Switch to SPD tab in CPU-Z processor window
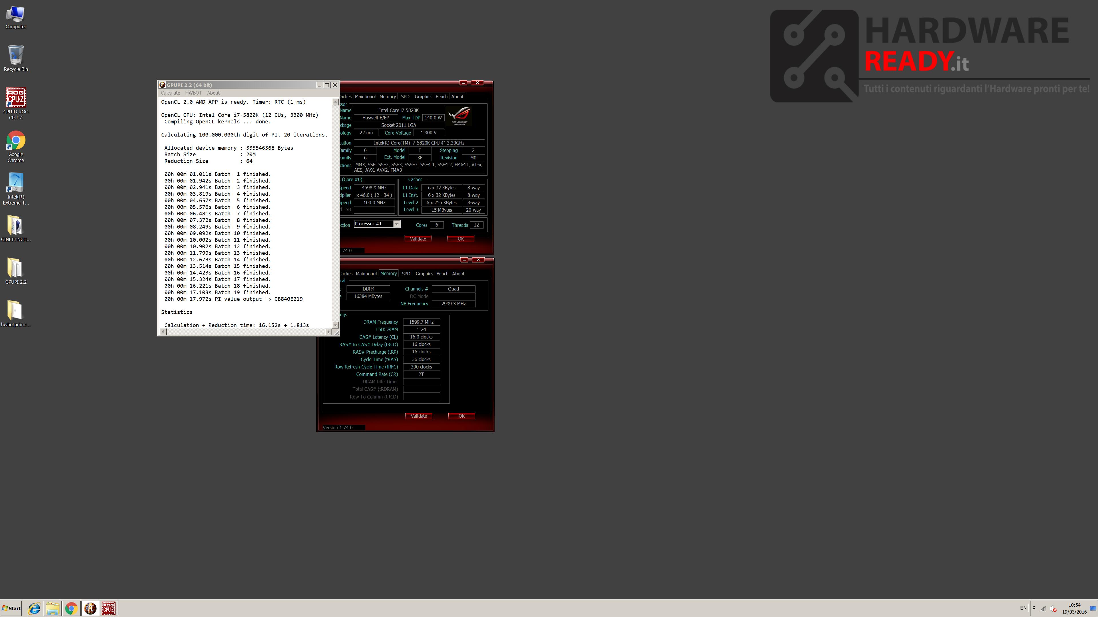 point(405,97)
